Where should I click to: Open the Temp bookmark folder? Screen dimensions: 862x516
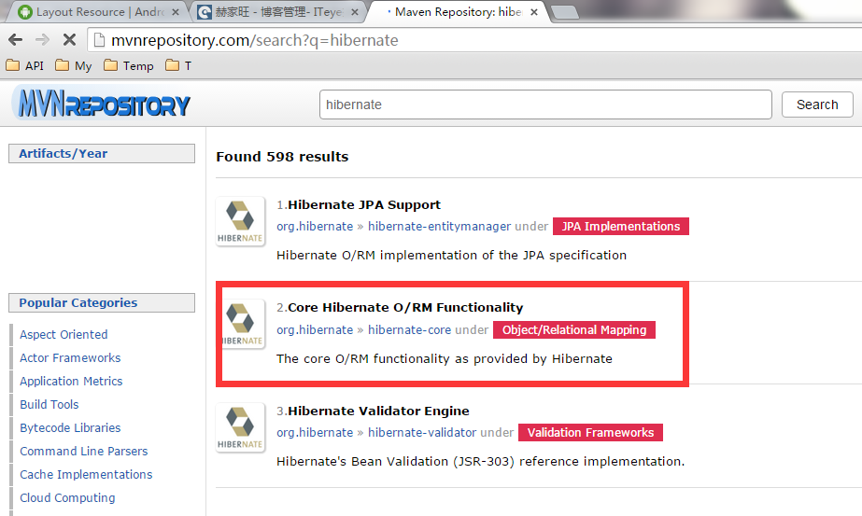click(129, 66)
